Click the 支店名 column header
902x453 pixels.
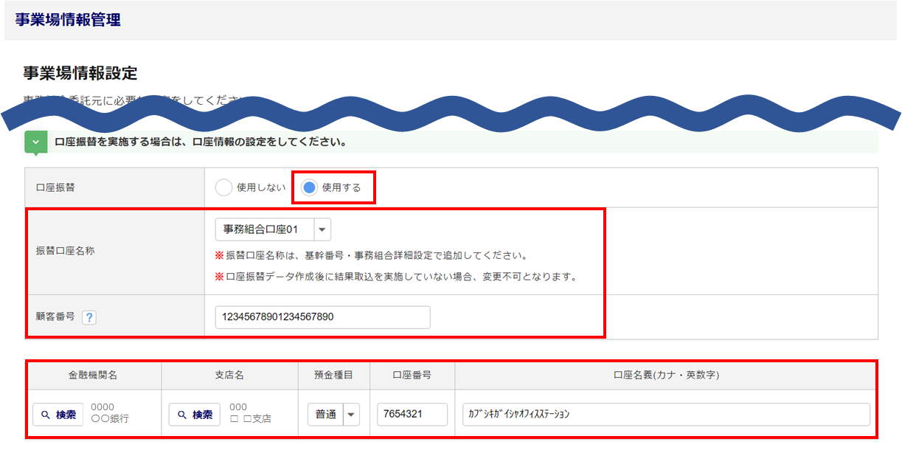[x=229, y=375]
